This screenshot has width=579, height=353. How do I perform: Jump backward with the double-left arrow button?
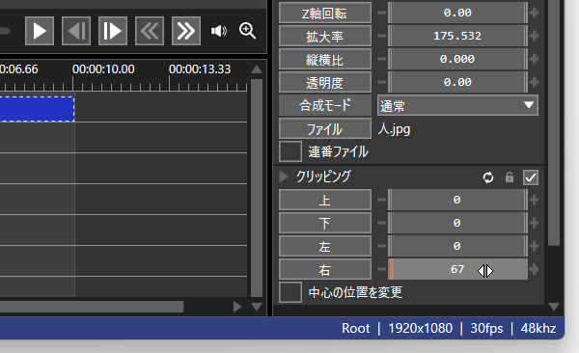coord(150,31)
